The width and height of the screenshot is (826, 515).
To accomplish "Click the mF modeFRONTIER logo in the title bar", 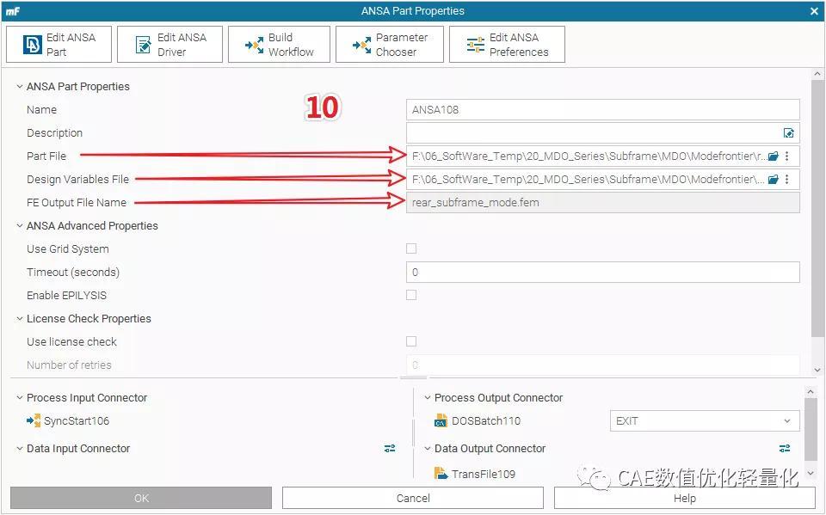I will click(x=13, y=11).
